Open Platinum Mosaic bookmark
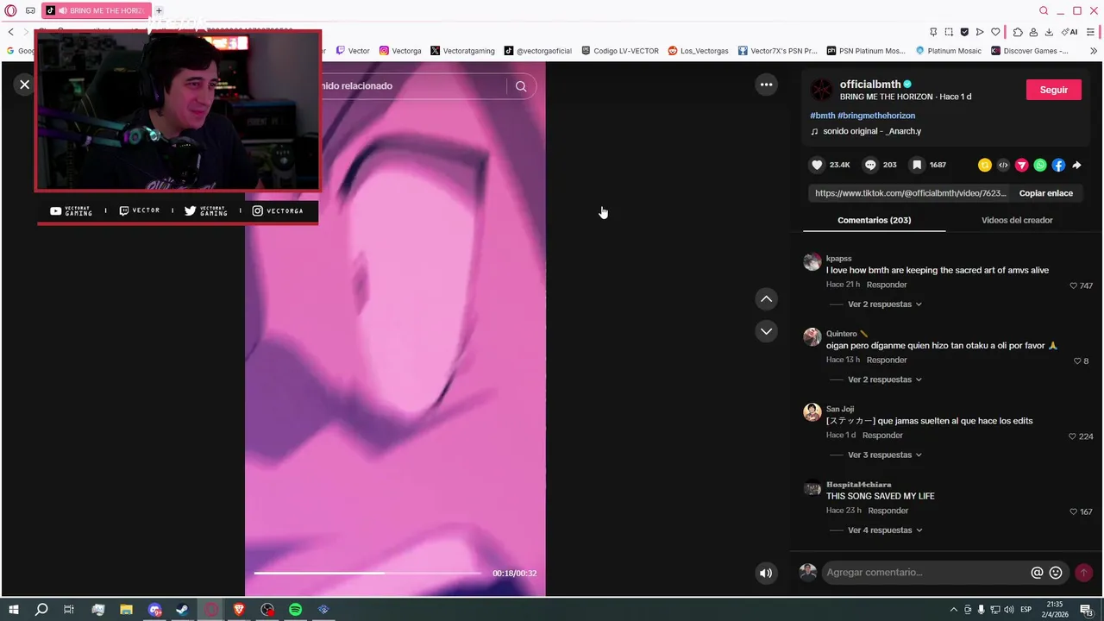 948,51
